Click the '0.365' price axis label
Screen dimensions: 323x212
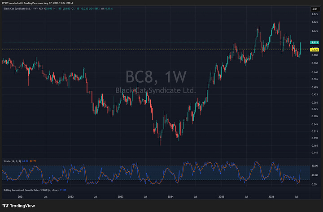[314, 102]
